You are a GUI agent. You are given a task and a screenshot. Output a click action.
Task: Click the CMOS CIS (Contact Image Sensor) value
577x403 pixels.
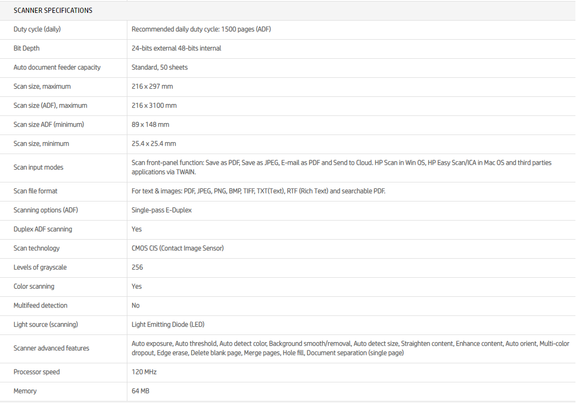[x=177, y=248]
